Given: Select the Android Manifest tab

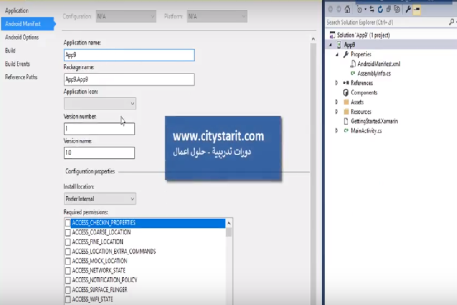Looking at the screenshot, I should point(27,24).
